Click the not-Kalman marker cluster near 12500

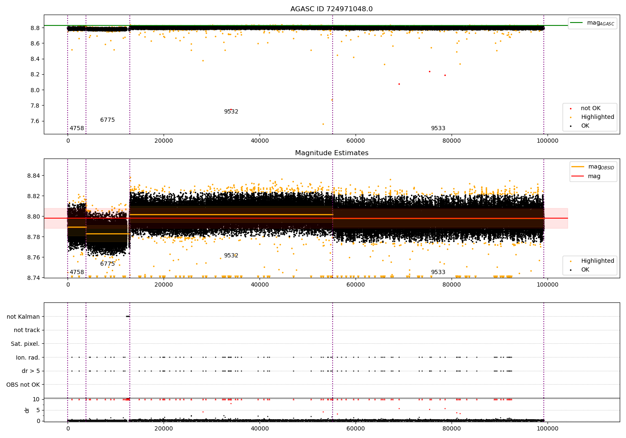(128, 316)
